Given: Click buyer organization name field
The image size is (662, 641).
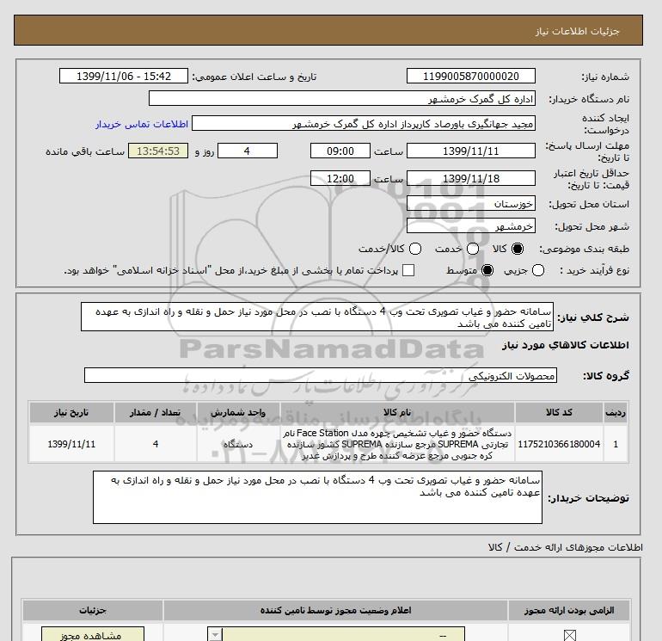Looking at the screenshot, I should click(342, 99).
